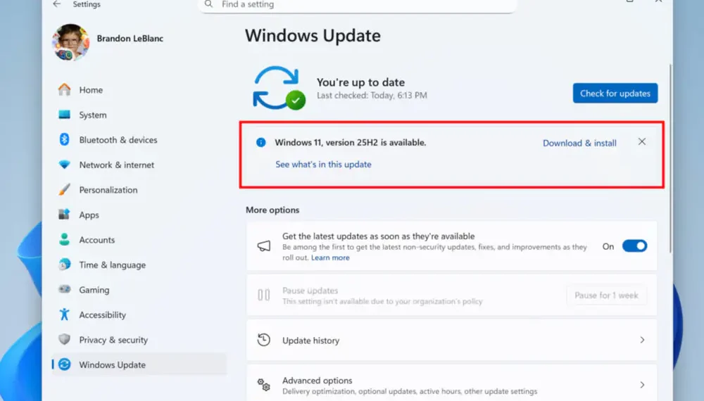Click the Gaming controller icon
The height and width of the screenshot is (401, 704).
pyautogui.click(x=65, y=290)
